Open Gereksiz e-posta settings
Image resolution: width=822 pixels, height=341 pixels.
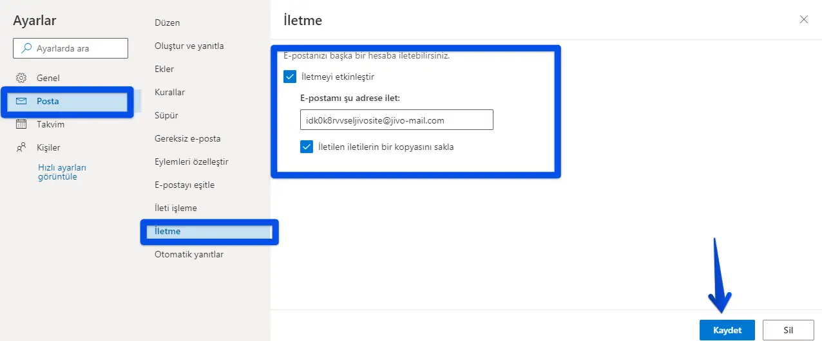tap(187, 138)
